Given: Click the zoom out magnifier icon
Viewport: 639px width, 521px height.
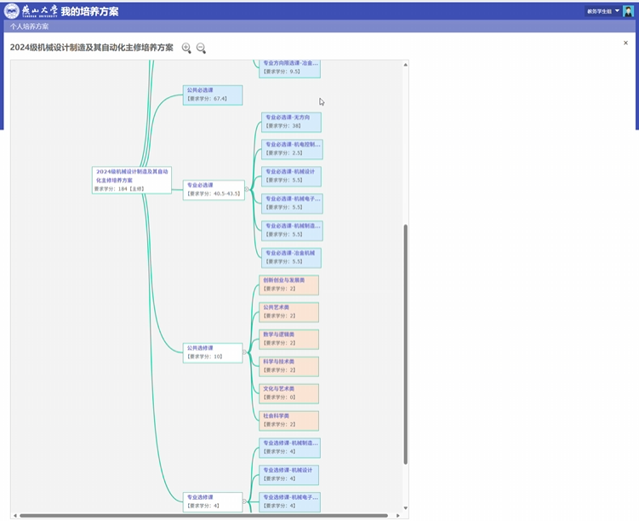Looking at the screenshot, I should (x=201, y=49).
